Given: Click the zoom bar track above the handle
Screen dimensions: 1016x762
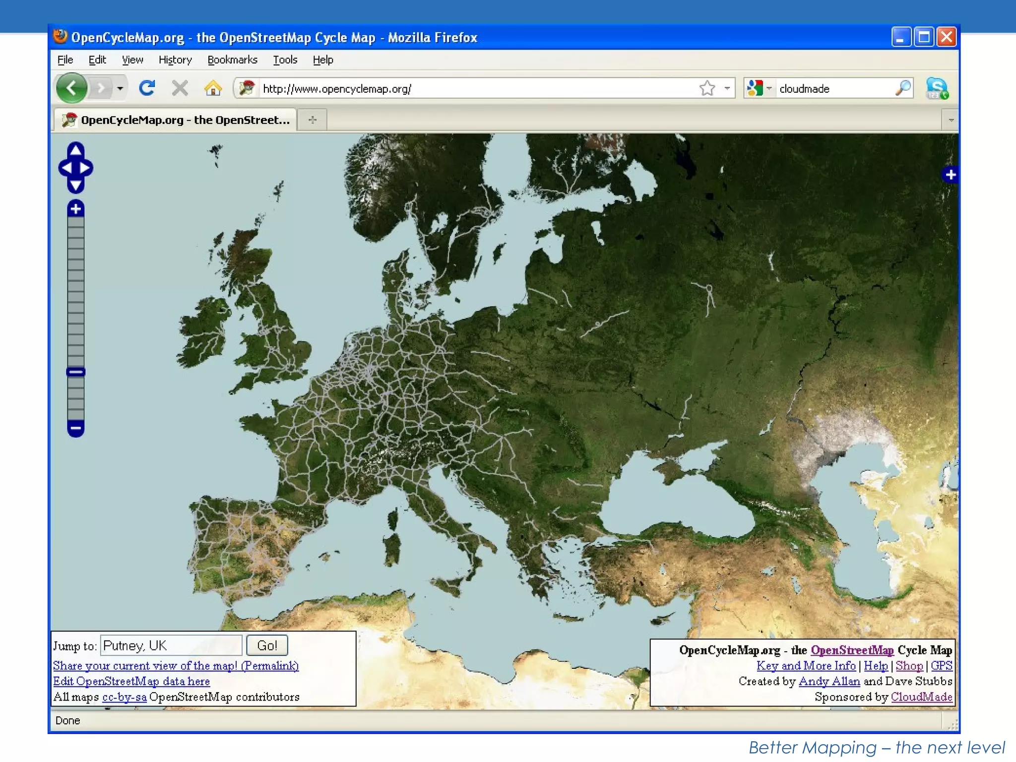Looking at the screenshot, I should point(75,292).
